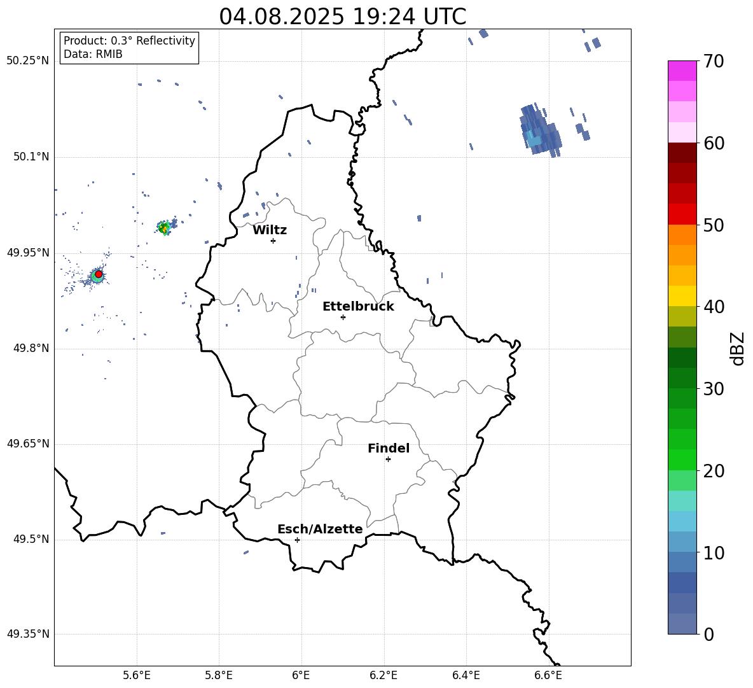Screen dimensions: 753x688
Task: Select the Findel city label
Action: pyautogui.click(x=389, y=448)
